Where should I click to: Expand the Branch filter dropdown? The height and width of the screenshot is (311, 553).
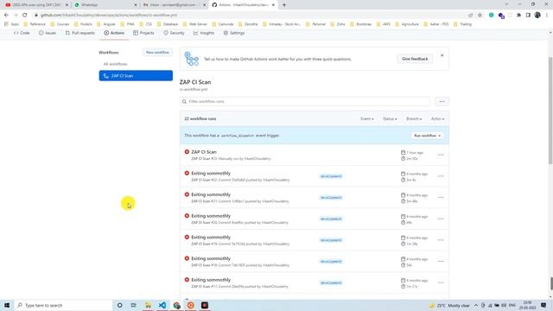414,119
